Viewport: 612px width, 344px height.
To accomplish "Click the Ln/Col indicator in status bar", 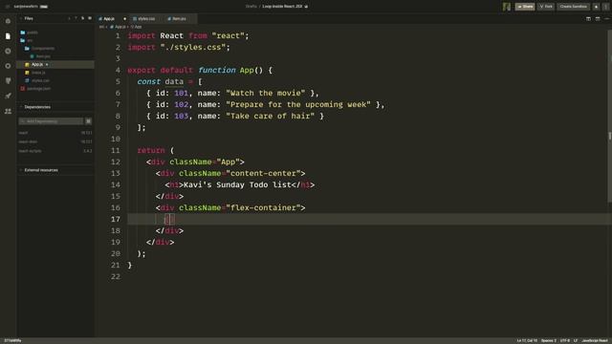I will 527,341.
